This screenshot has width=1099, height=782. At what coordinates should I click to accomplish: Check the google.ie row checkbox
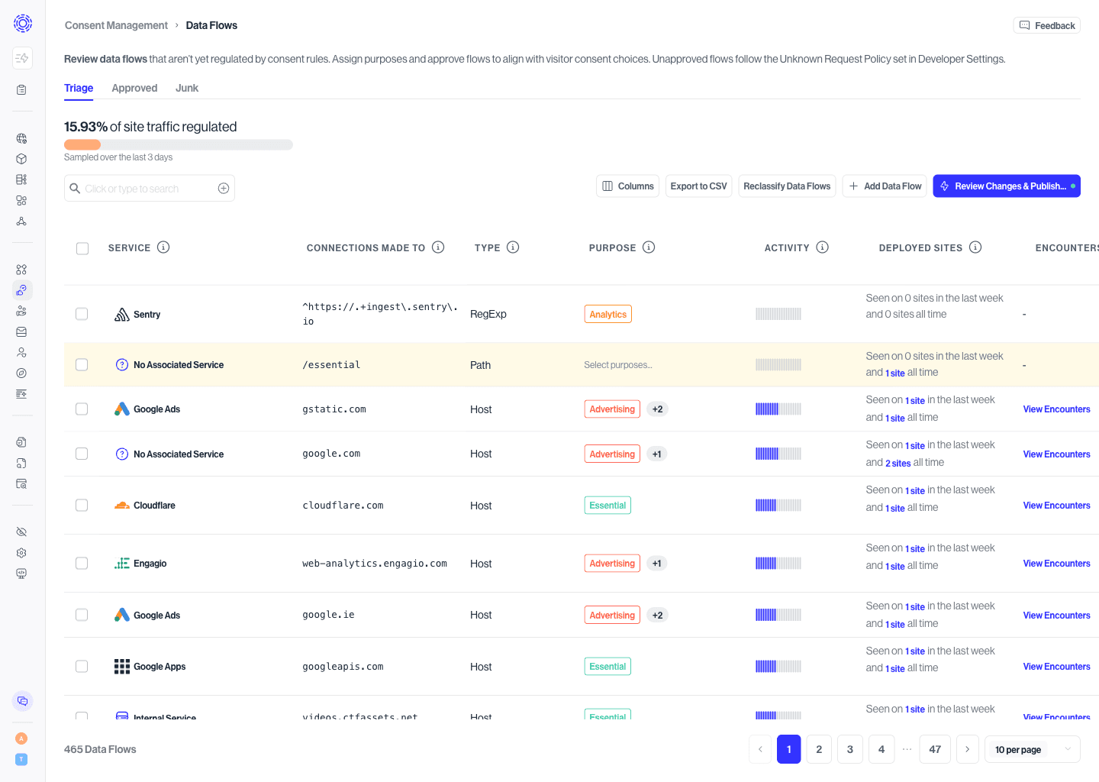(82, 615)
